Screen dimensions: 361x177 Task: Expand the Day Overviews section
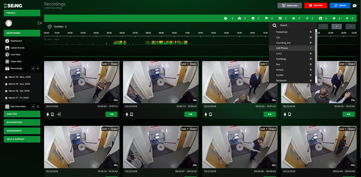pyautogui.click(x=38, y=106)
